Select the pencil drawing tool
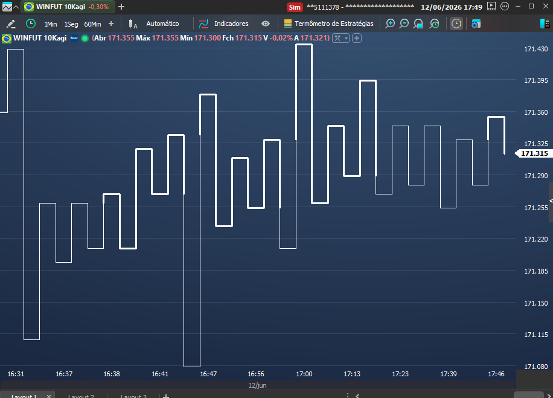This screenshot has height=398, width=553. click(x=11, y=24)
